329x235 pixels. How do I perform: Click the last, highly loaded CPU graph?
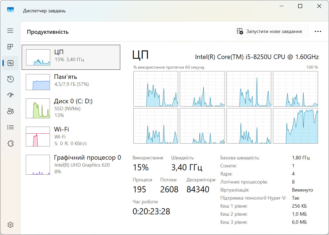pyautogui.click(x=295, y=126)
